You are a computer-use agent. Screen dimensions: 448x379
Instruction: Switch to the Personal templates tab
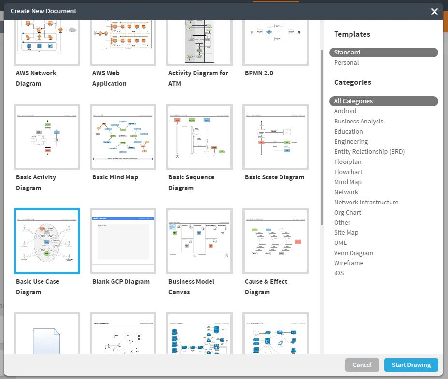(x=346, y=62)
